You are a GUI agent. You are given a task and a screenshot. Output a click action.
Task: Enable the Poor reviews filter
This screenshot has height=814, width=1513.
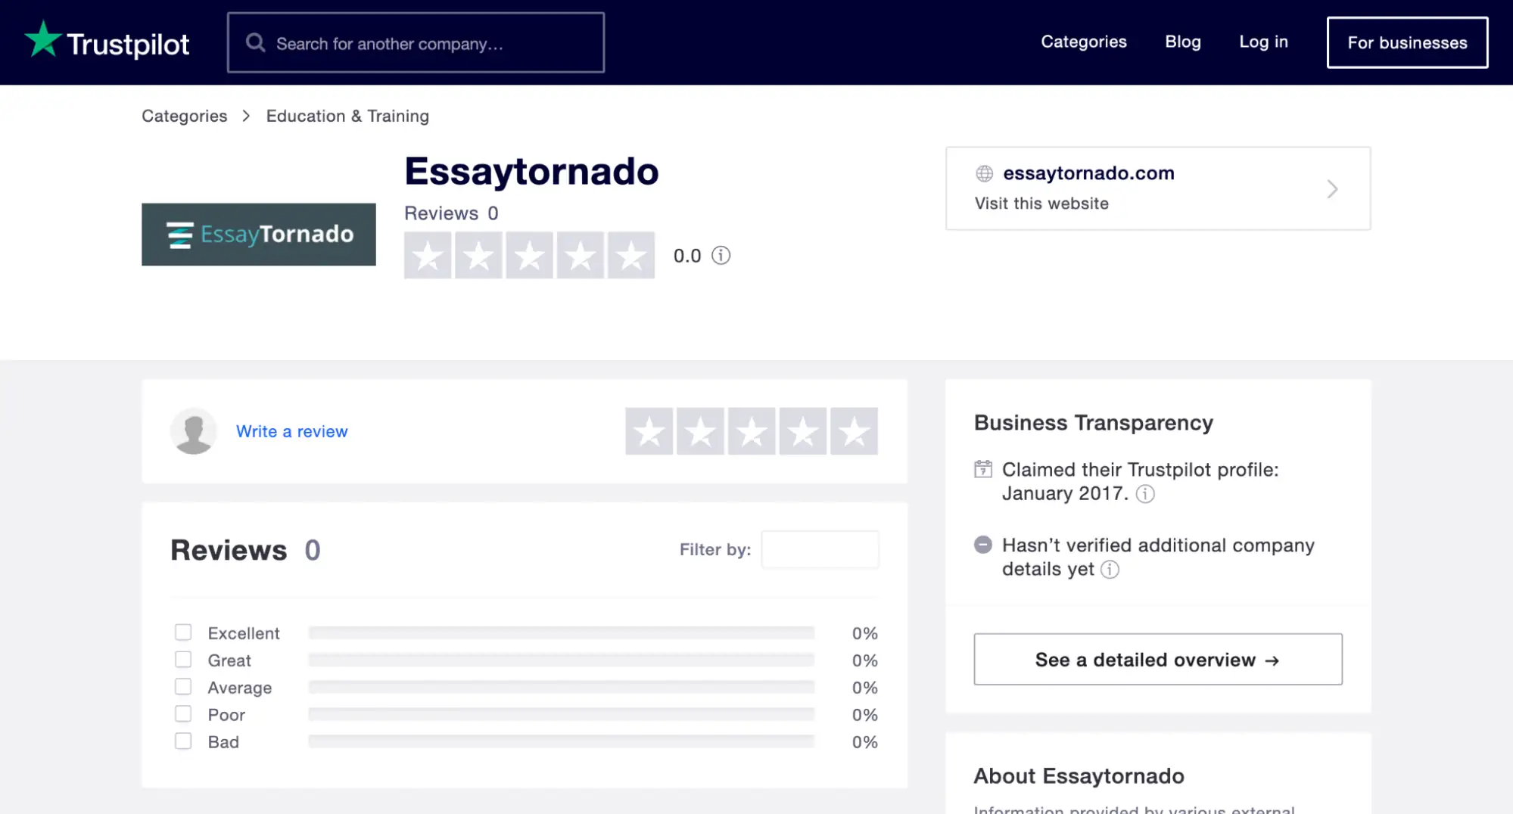(x=183, y=713)
